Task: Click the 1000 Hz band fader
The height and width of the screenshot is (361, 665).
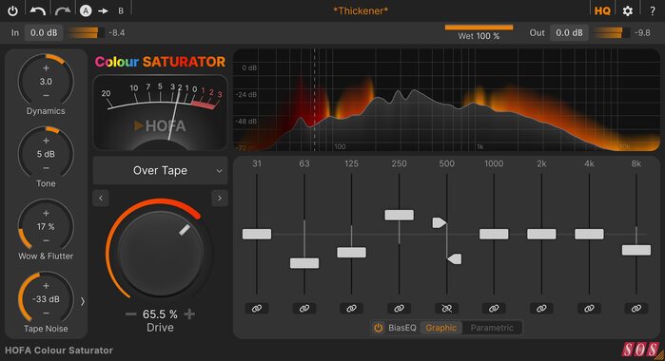Action: [494, 234]
